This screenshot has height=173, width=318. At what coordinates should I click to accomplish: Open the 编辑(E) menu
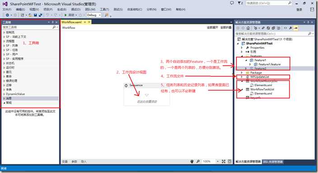pos(20,9)
